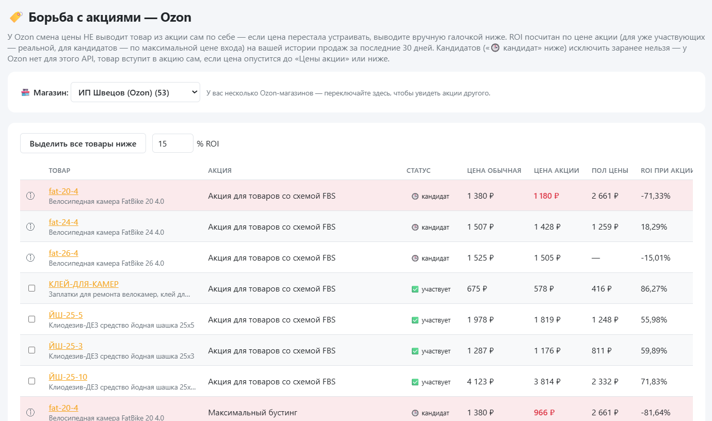Click the ROI value -81,64%

click(x=655, y=413)
